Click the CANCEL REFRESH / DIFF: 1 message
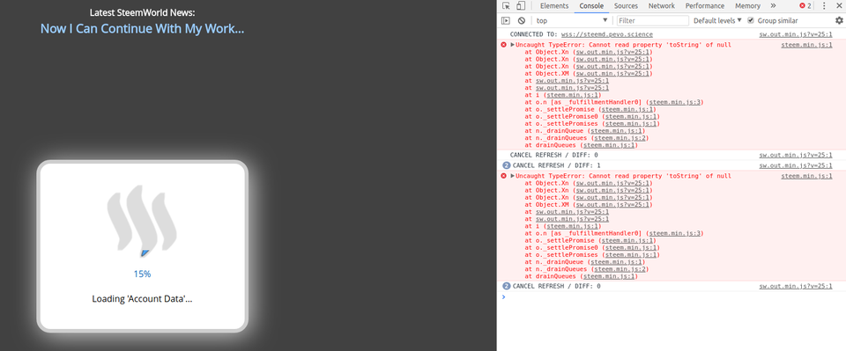 556,165
